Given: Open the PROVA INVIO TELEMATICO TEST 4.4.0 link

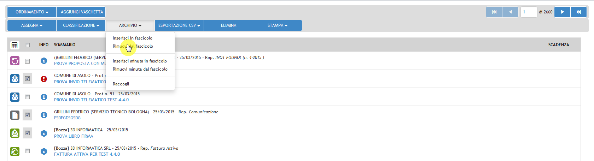Looking at the screenshot, I should (91, 100).
